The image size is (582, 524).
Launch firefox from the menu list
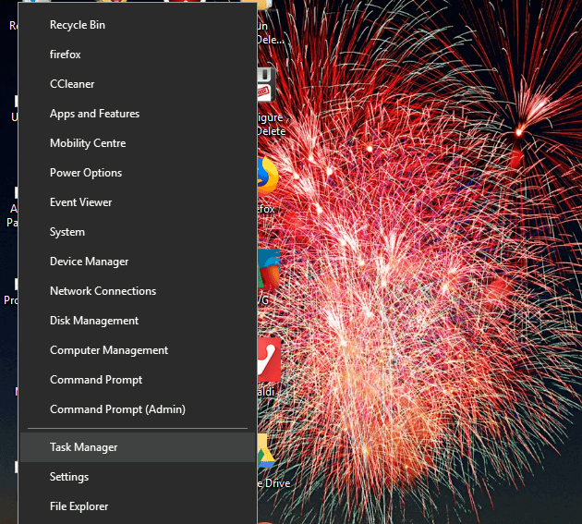138,55
